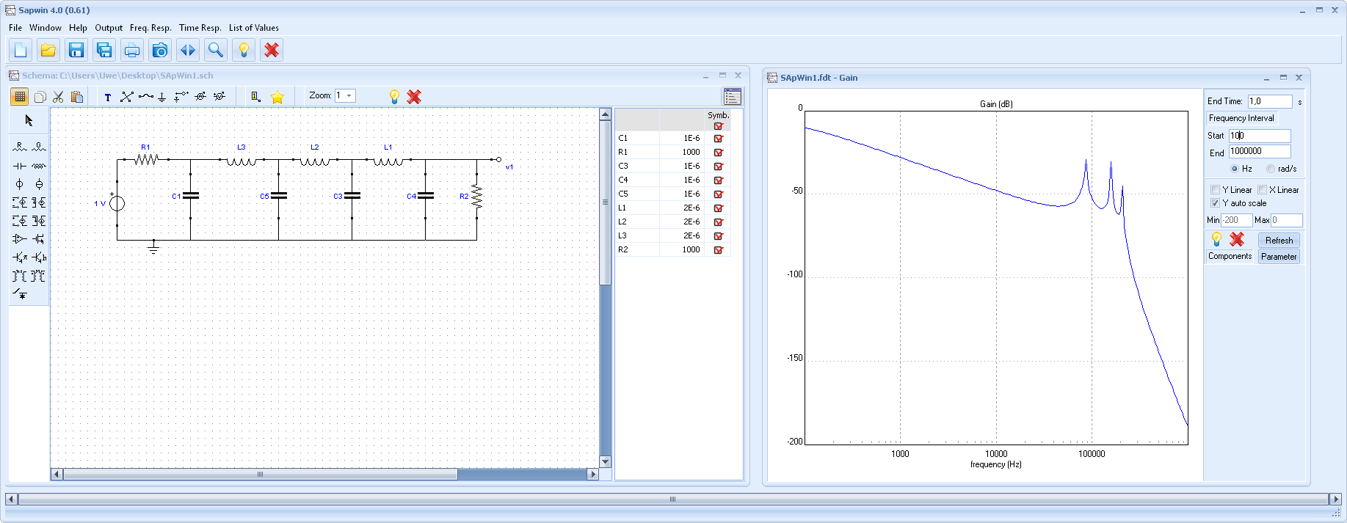The width and height of the screenshot is (1347, 523).
Task: Toggle the grid icon in schema toolbar
Action: pyautogui.click(x=20, y=96)
